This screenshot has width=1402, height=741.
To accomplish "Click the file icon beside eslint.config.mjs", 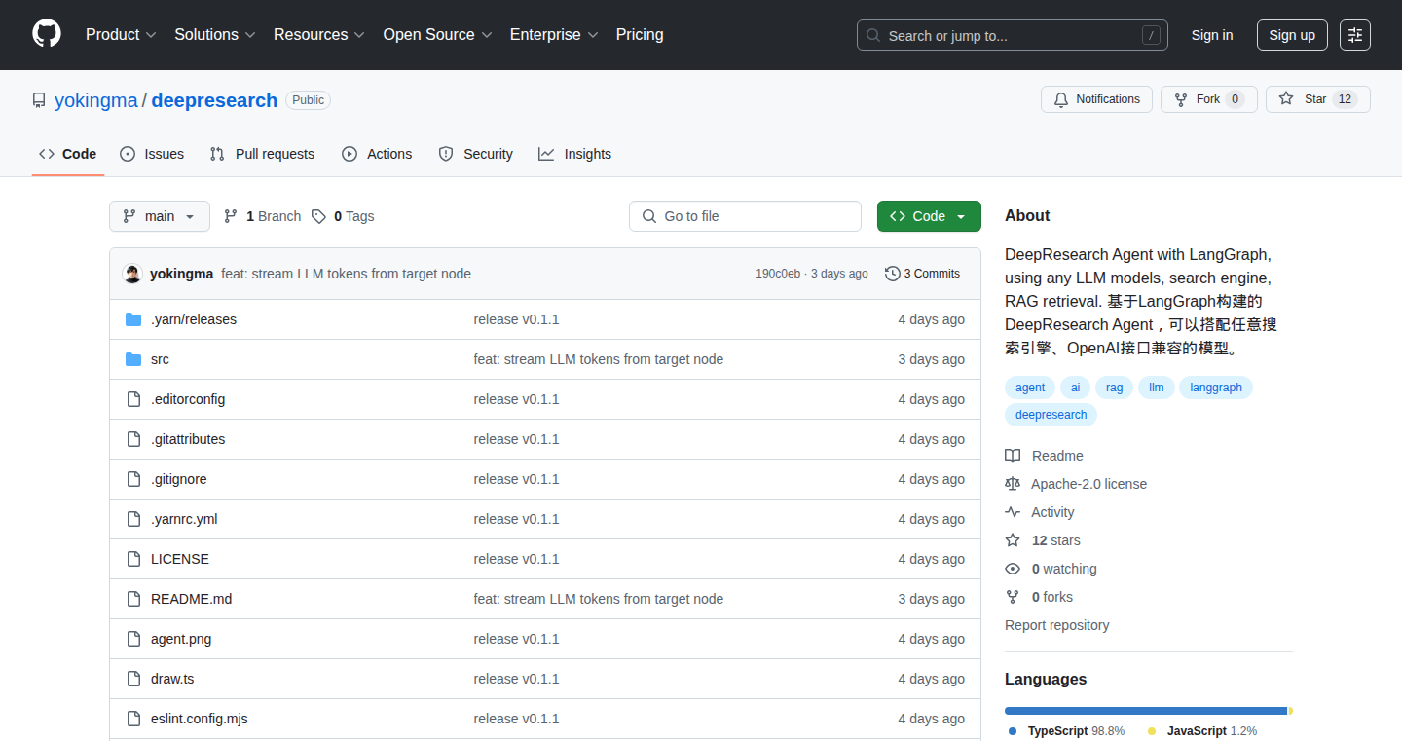I will pos(133,719).
